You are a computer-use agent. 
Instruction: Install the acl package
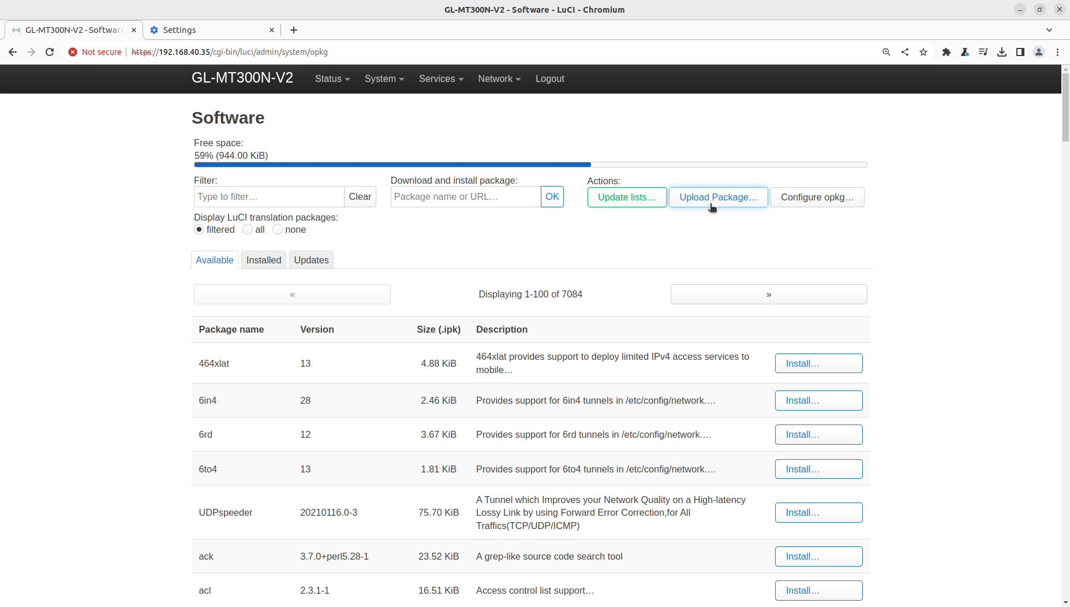pos(818,590)
